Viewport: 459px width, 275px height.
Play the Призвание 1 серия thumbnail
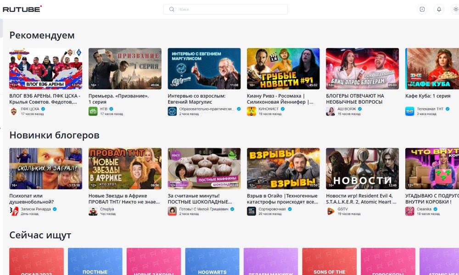(125, 68)
